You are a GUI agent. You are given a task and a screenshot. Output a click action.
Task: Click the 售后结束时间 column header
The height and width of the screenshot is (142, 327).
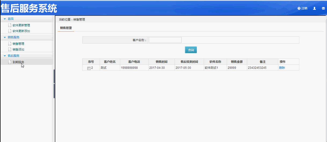[189, 62]
